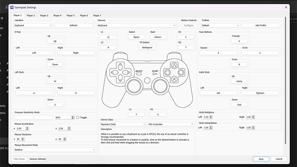Adjust the Stick Multipliers Right stepper
The width and height of the screenshot is (297, 167).
tap(253, 117)
